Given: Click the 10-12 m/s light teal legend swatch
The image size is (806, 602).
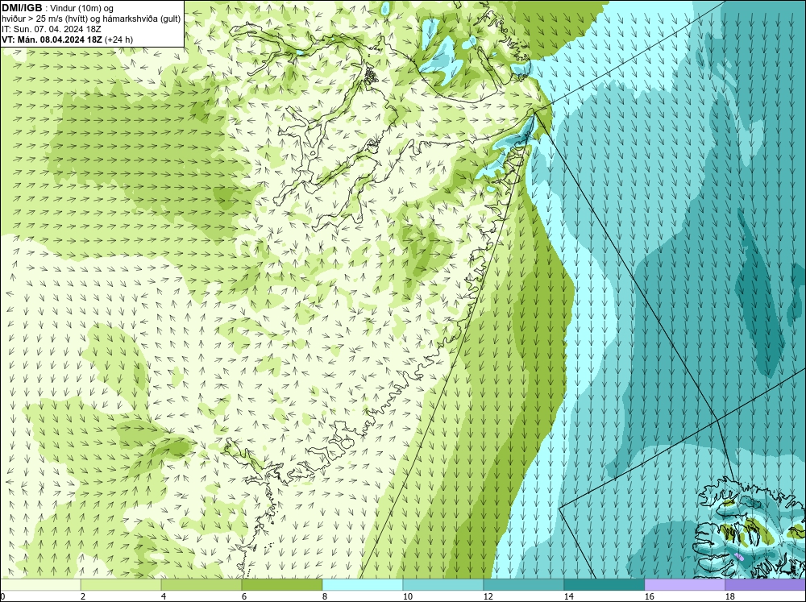Looking at the screenshot, I should [443, 585].
